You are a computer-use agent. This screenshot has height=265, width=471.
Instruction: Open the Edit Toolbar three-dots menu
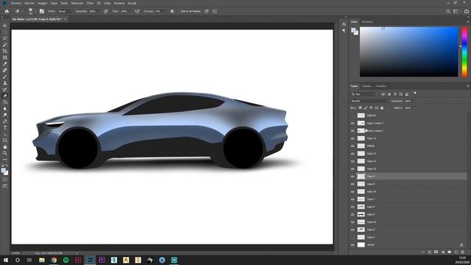coord(5,160)
